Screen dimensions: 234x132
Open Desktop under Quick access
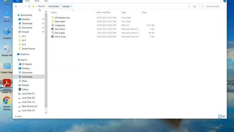(26, 19)
